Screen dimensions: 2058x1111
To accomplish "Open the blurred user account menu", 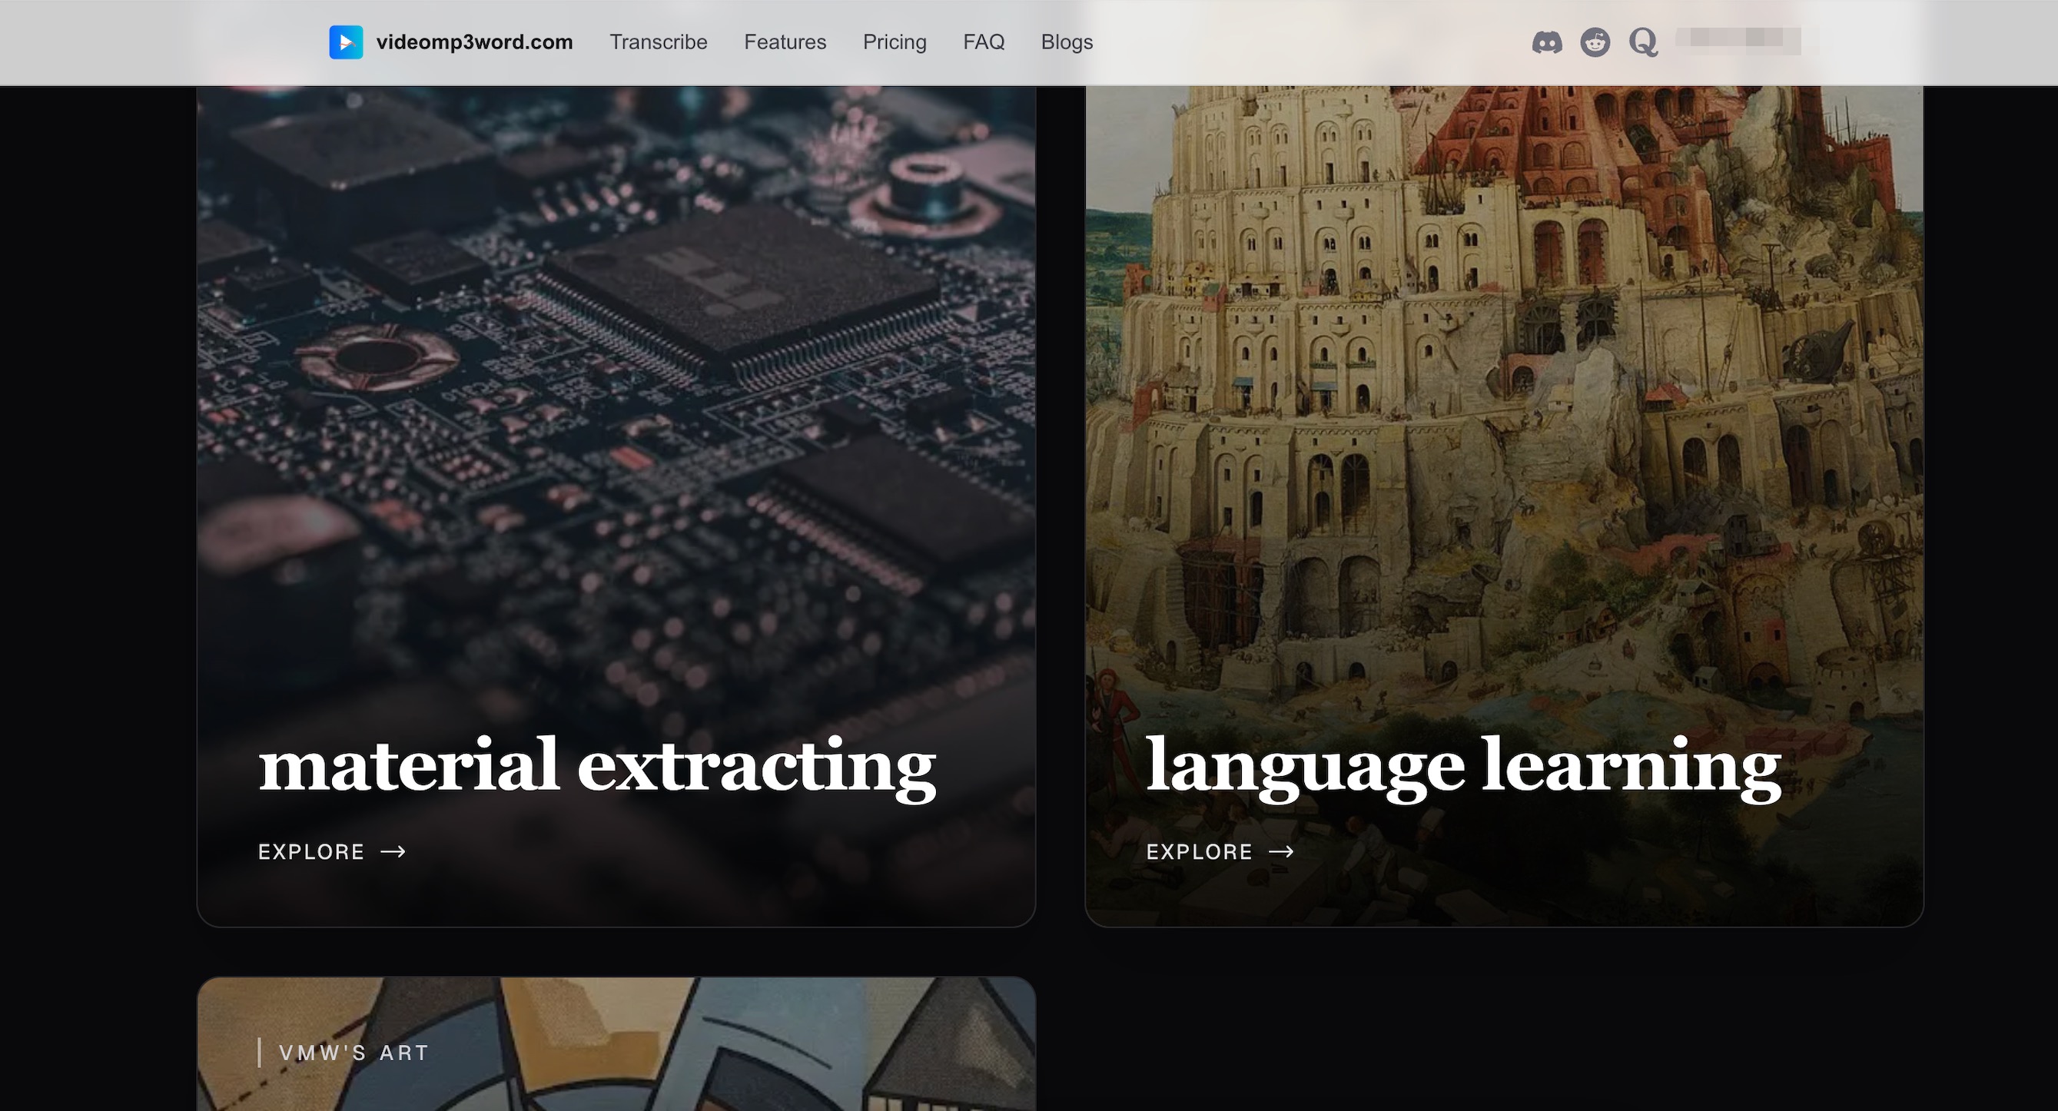I will click(1738, 40).
